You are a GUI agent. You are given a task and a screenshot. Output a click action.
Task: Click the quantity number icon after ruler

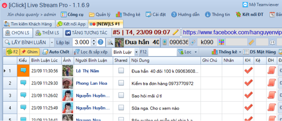[272, 42]
